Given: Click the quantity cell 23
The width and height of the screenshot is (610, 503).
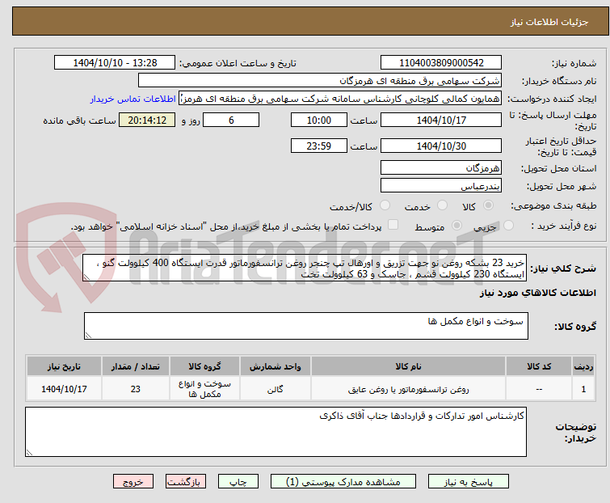Looking at the screenshot, I should [136, 389].
